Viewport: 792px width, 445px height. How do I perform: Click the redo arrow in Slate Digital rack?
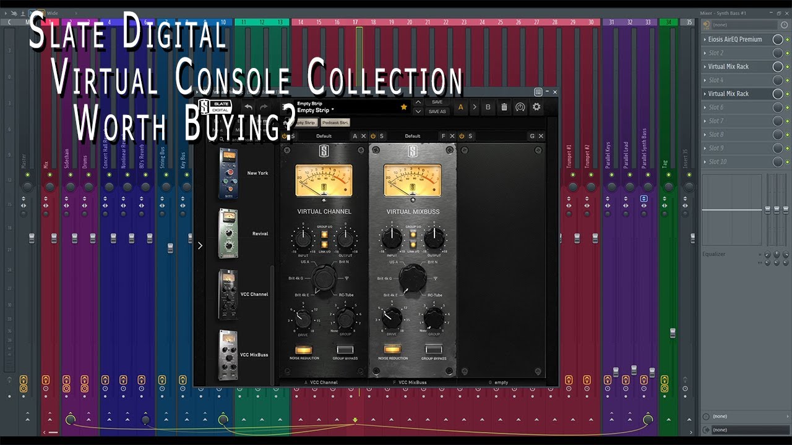tap(264, 107)
